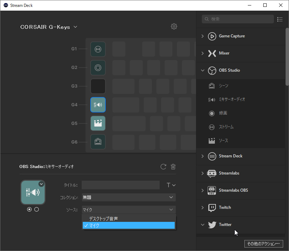
Task: Open the ソース dropdown showing マイク
Action: pos(129,210)
